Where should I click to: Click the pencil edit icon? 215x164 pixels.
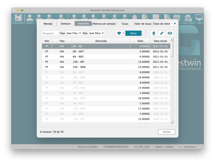(162, 33)
